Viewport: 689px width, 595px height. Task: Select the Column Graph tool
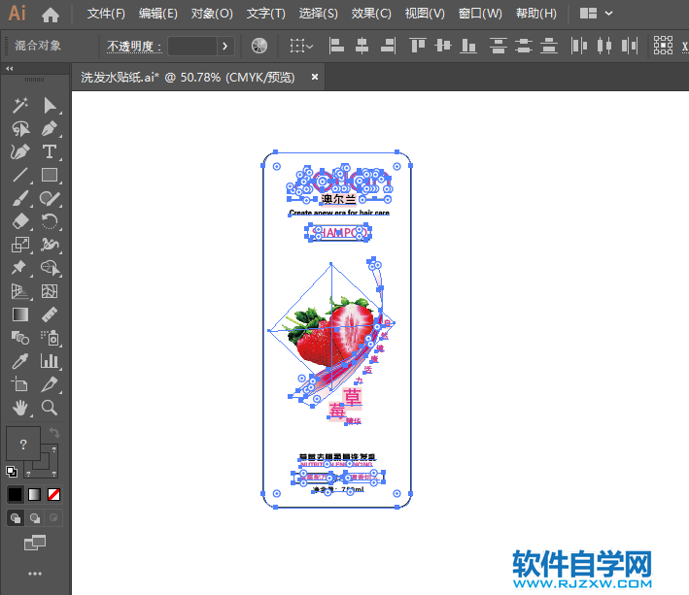pyautogui.click(x=50, y=361)
